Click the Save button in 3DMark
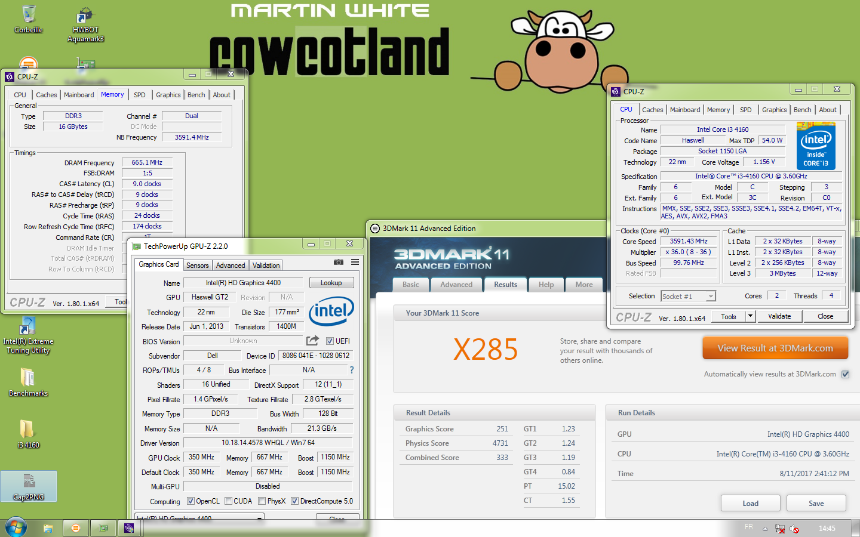Screen dimensions: 860x537 pos(816,503)
